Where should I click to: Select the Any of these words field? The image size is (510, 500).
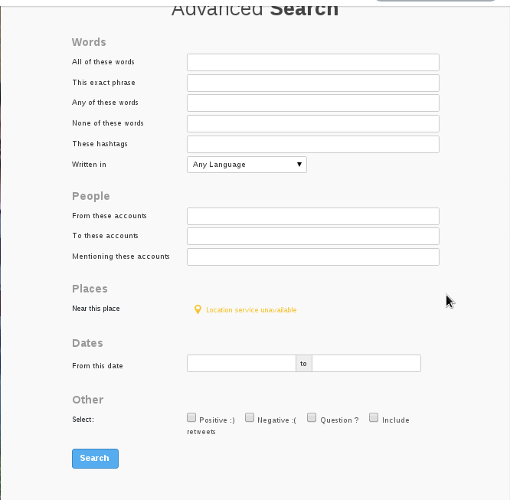(312, 103)
